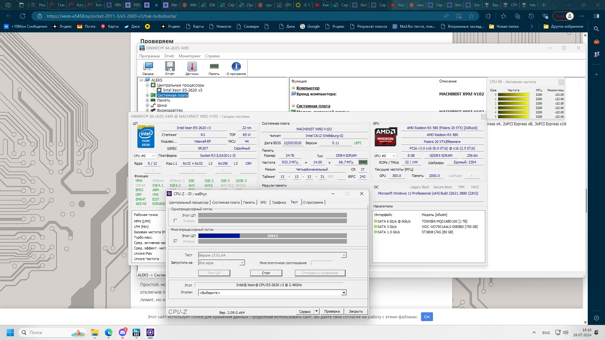This screenshot has width=605, height=340.
Task: Open the GPU #0 selector dropdown
Action: point(384,156)
